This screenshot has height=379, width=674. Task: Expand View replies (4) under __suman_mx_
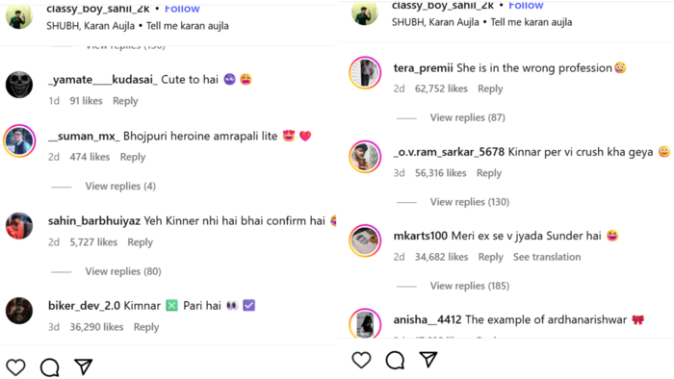coord(120,187)
